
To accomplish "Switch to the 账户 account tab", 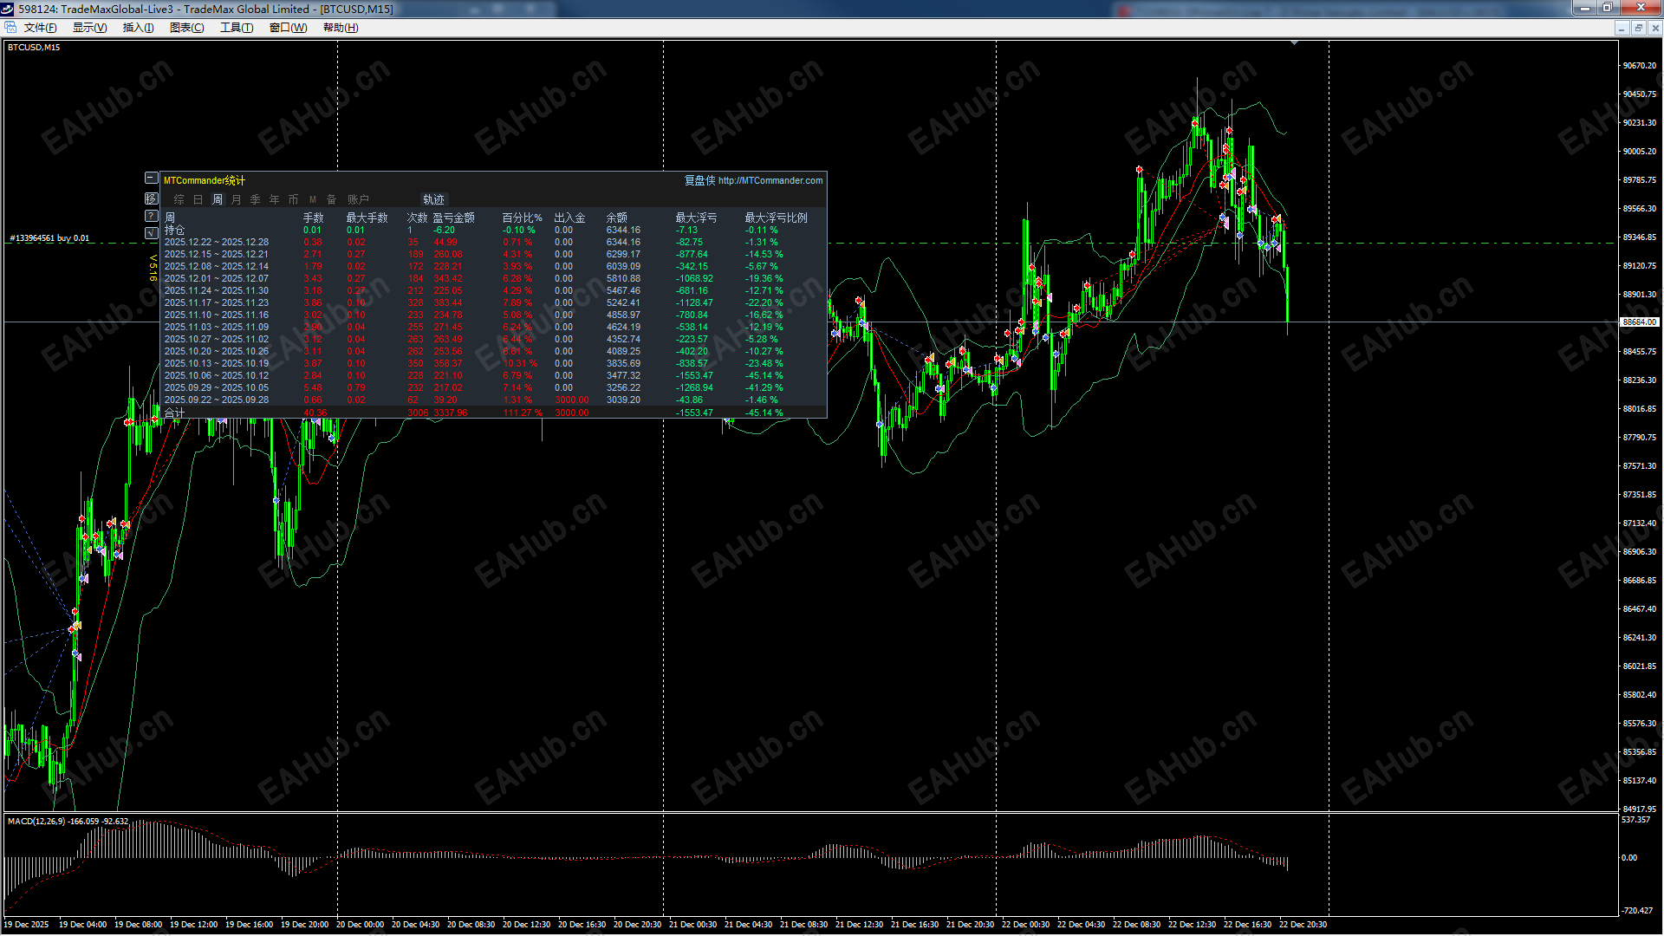I will [357, 199].
